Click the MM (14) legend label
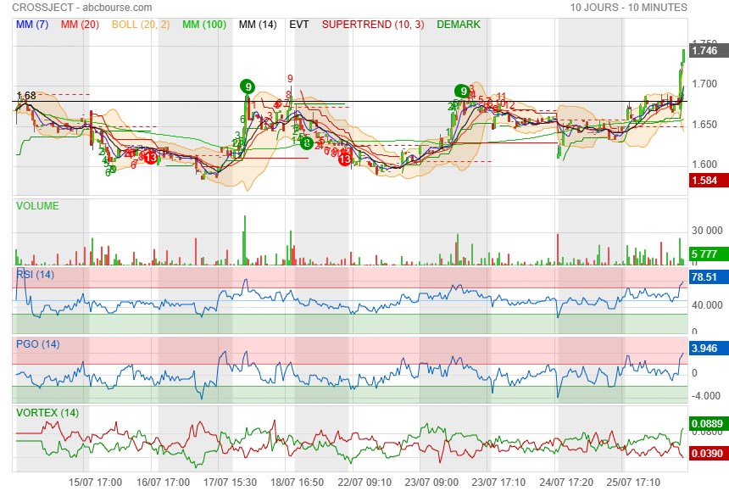The height and width of the screenshot is (491, 729). coord(258,25)
